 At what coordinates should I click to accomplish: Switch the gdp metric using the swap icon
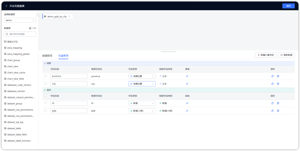pyautogui.click(x=187, y=111)
